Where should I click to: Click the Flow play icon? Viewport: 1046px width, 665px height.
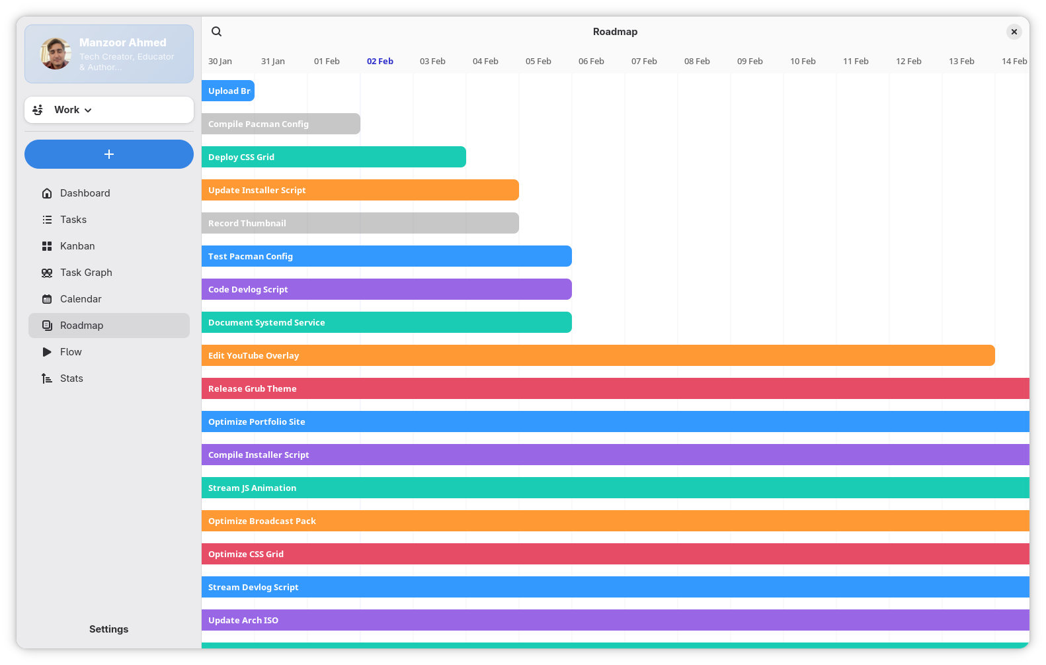coord(47,352)
